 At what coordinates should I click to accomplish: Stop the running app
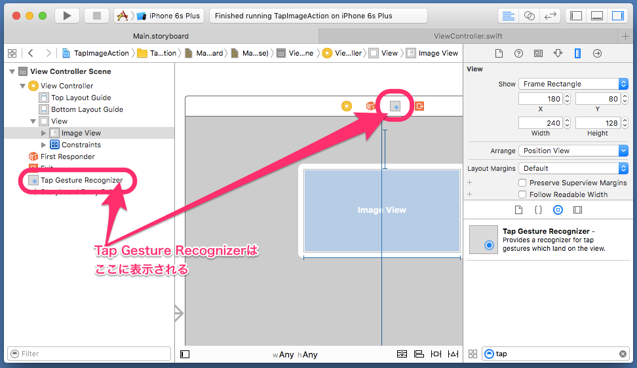[97, 16]
